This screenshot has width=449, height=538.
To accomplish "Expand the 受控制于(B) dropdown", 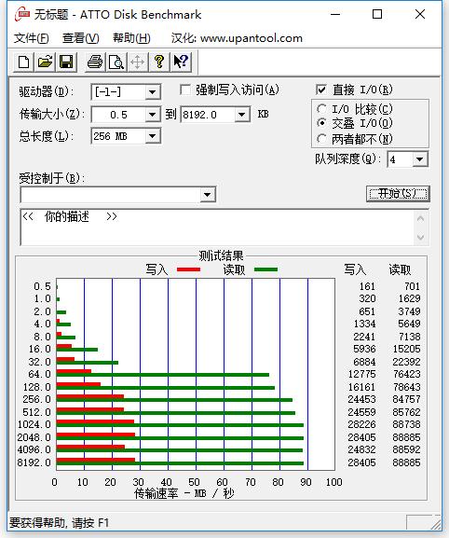I will point(207,195).
